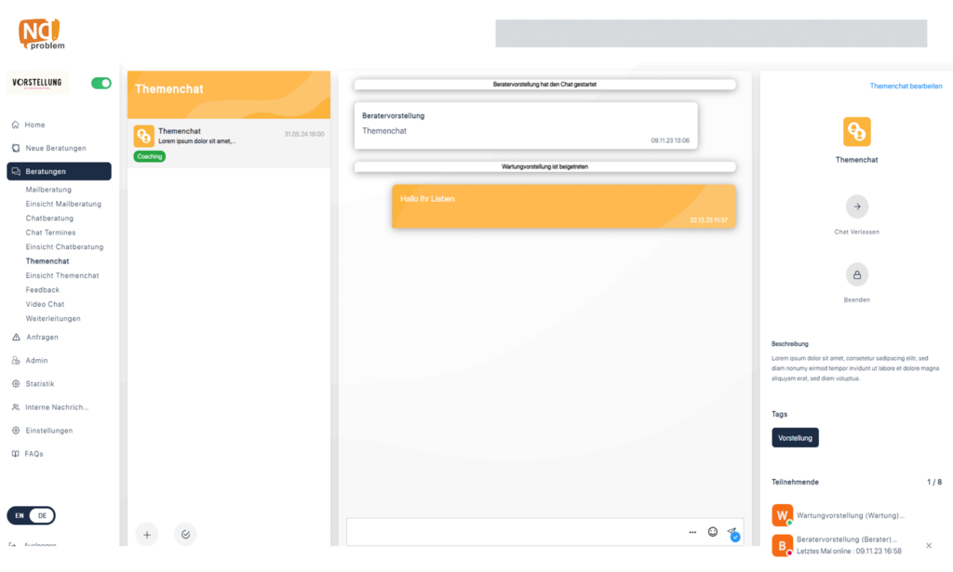Collapse the Beratungen sidebar section

(59, 171)
